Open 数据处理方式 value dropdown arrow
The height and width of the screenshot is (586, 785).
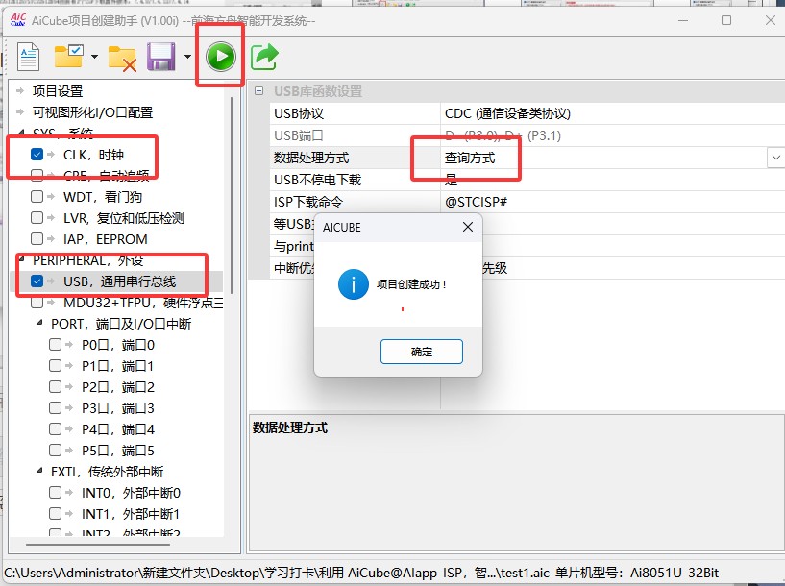775,158
